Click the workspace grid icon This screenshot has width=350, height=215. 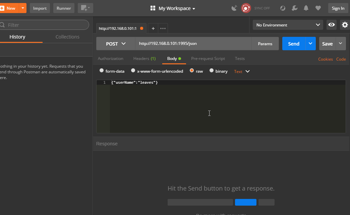[153, 8]
